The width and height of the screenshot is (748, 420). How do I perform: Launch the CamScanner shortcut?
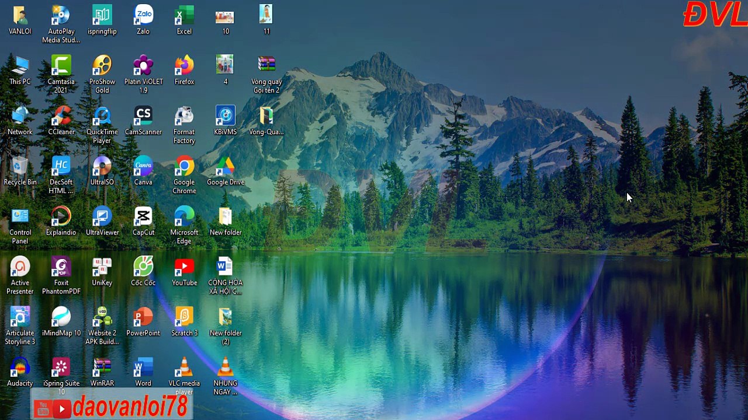(143, 116)
